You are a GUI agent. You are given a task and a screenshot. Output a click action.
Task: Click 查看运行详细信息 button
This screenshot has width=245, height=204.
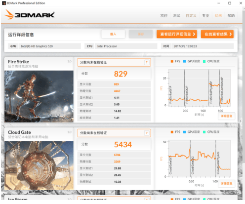click(177, 34)
